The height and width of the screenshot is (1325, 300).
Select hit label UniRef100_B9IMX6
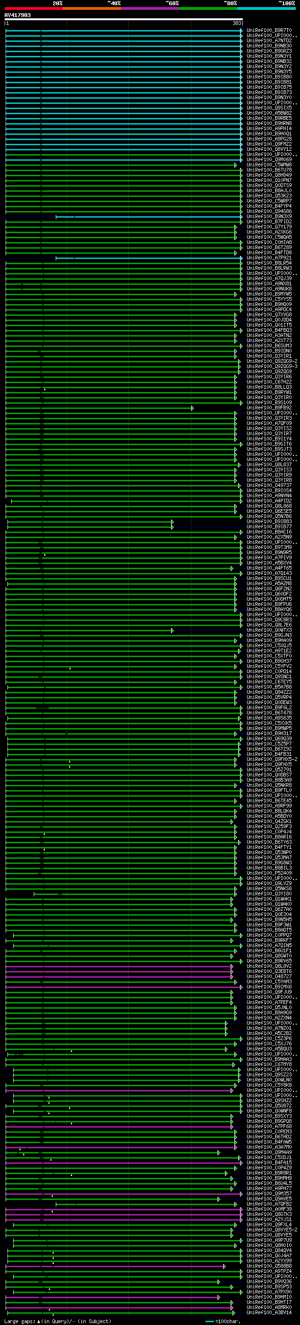tap(269, 987)
